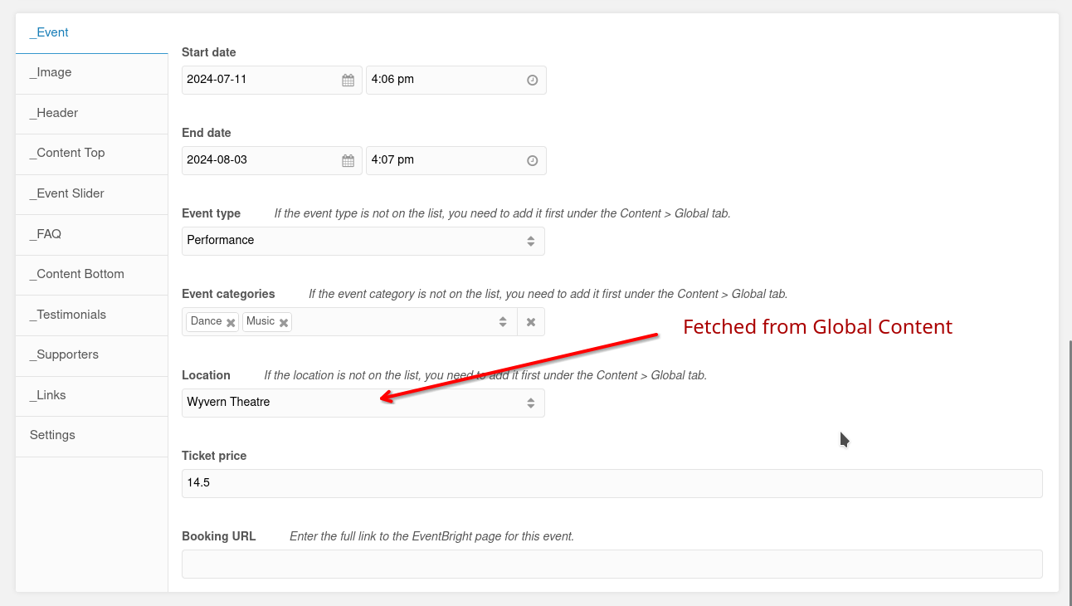Click the End date clock icon
This screenshot has height=606, width=1072.
click(x=533, y=161)
